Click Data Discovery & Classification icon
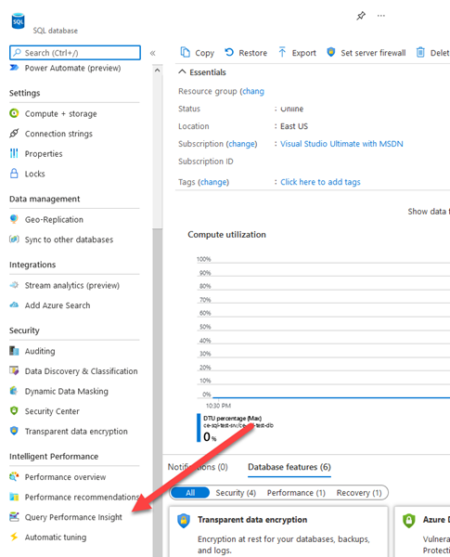 (x=14, y=370)
